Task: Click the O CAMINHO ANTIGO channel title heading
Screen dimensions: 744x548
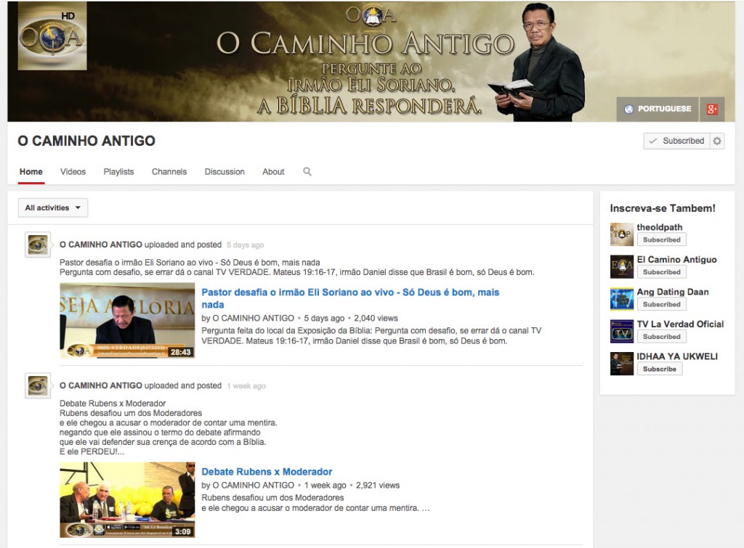Action: [86, 141]
